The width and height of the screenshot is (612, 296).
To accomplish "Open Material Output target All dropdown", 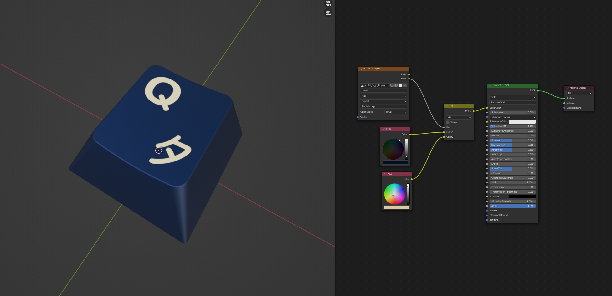I will (x=579, y=93).
